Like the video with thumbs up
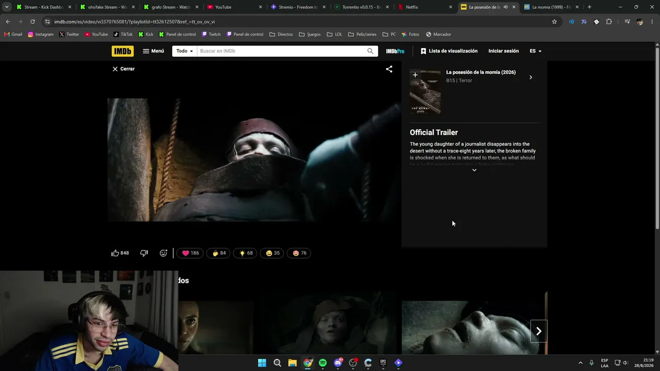The width and height of the screenshot is (660, 371). [x=120, y=253]
